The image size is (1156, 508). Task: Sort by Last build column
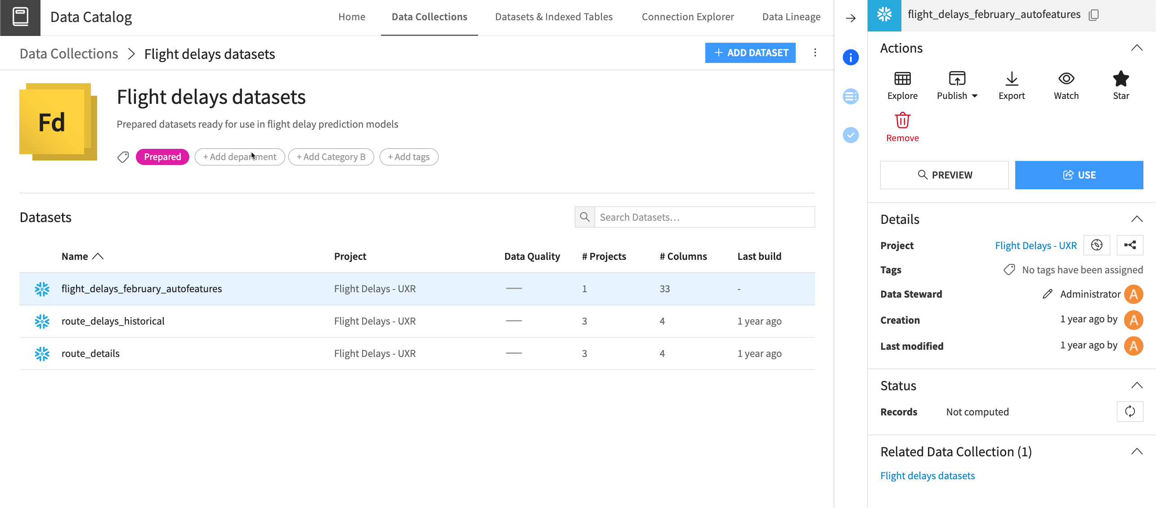tap(759, 256)
